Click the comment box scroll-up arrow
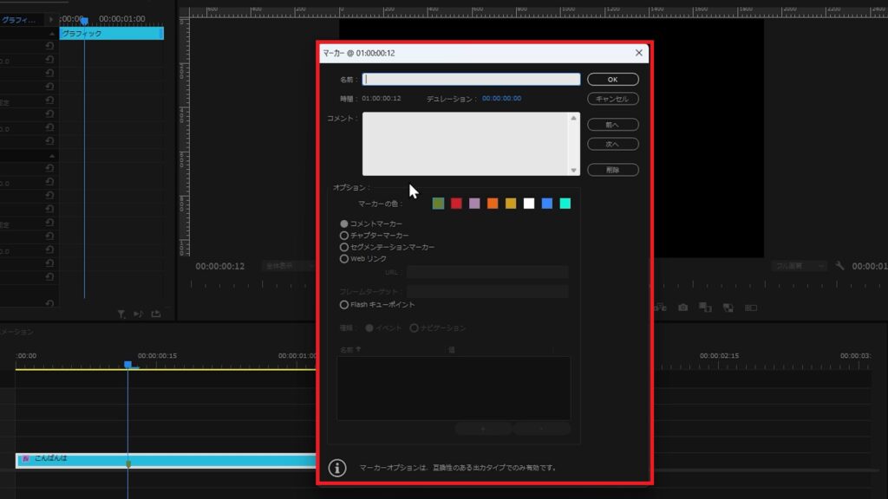 (574, 118)
